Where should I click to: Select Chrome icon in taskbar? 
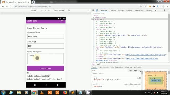(x=34, y=93)
